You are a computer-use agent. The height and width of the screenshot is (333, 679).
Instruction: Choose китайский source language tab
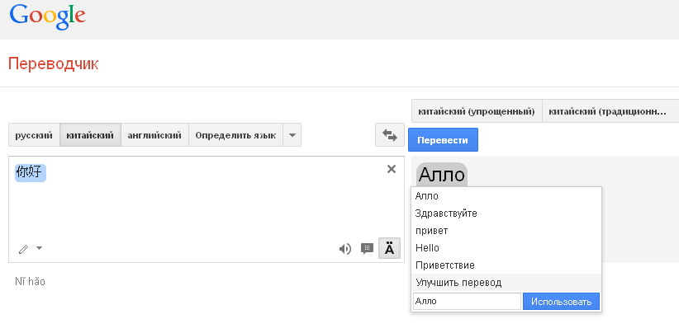pos(90,135)
